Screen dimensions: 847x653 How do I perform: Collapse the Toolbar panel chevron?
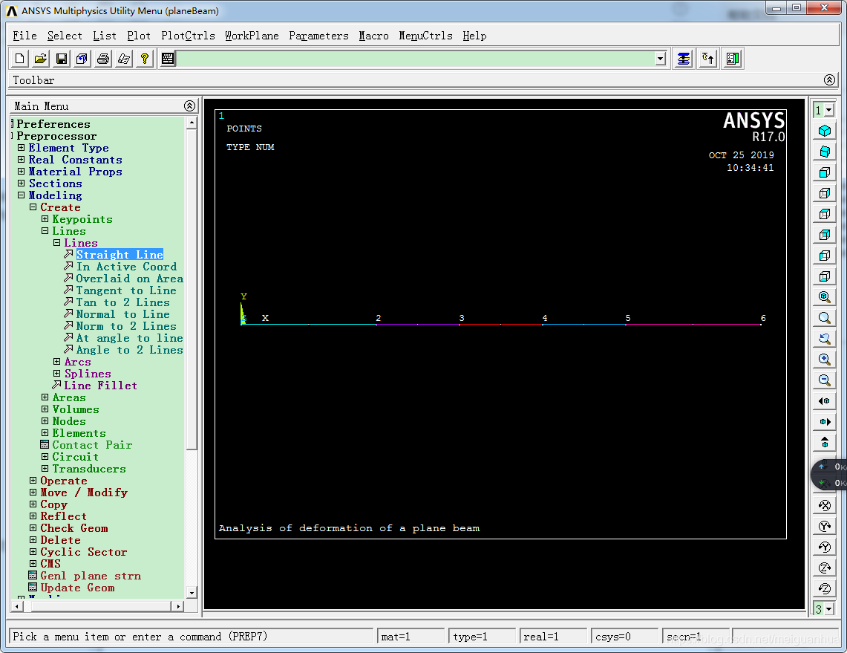click(829, 80)
